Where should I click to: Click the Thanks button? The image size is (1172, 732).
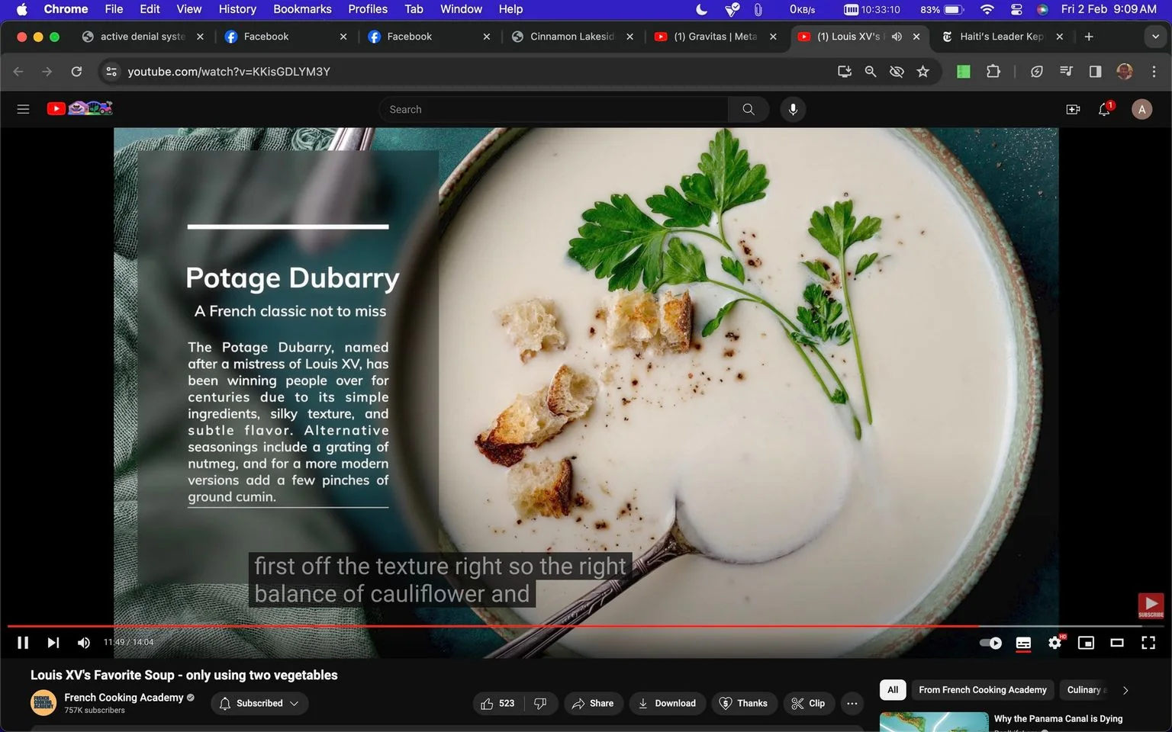[x=745, y=703]
